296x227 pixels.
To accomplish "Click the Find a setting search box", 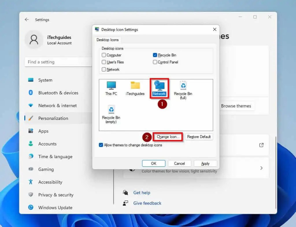I will (58, 62).
